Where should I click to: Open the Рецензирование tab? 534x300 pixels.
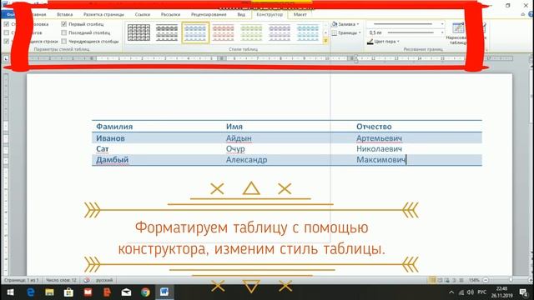click(x=209, y=14)
